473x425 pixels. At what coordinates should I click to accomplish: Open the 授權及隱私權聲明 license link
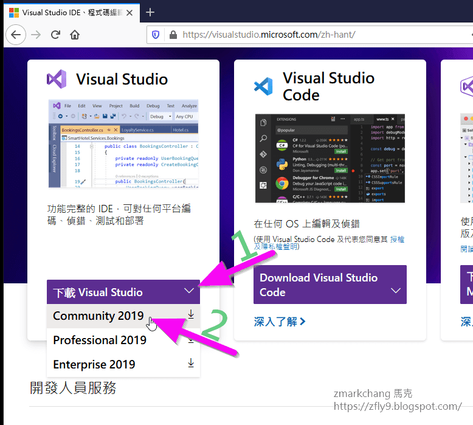click(x=329, y=243)
